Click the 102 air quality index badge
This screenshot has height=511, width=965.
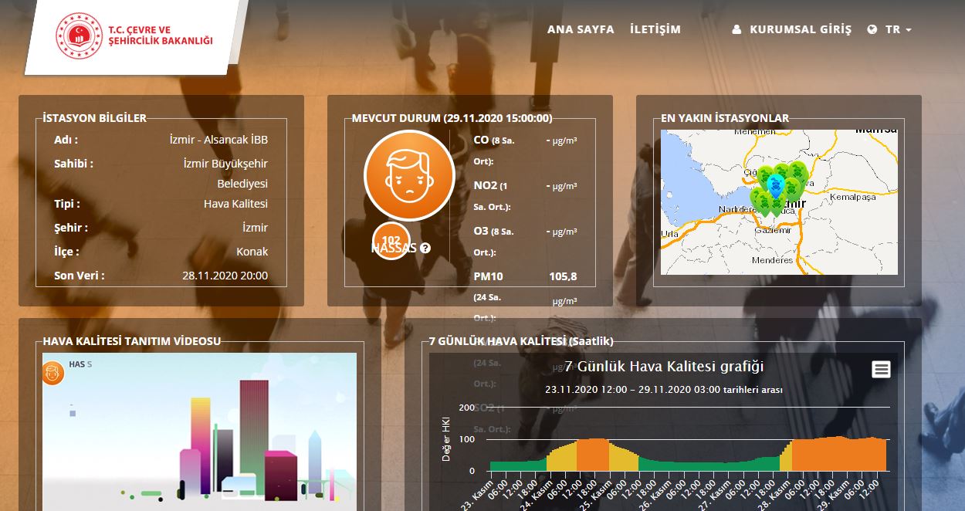click(391, 239)
